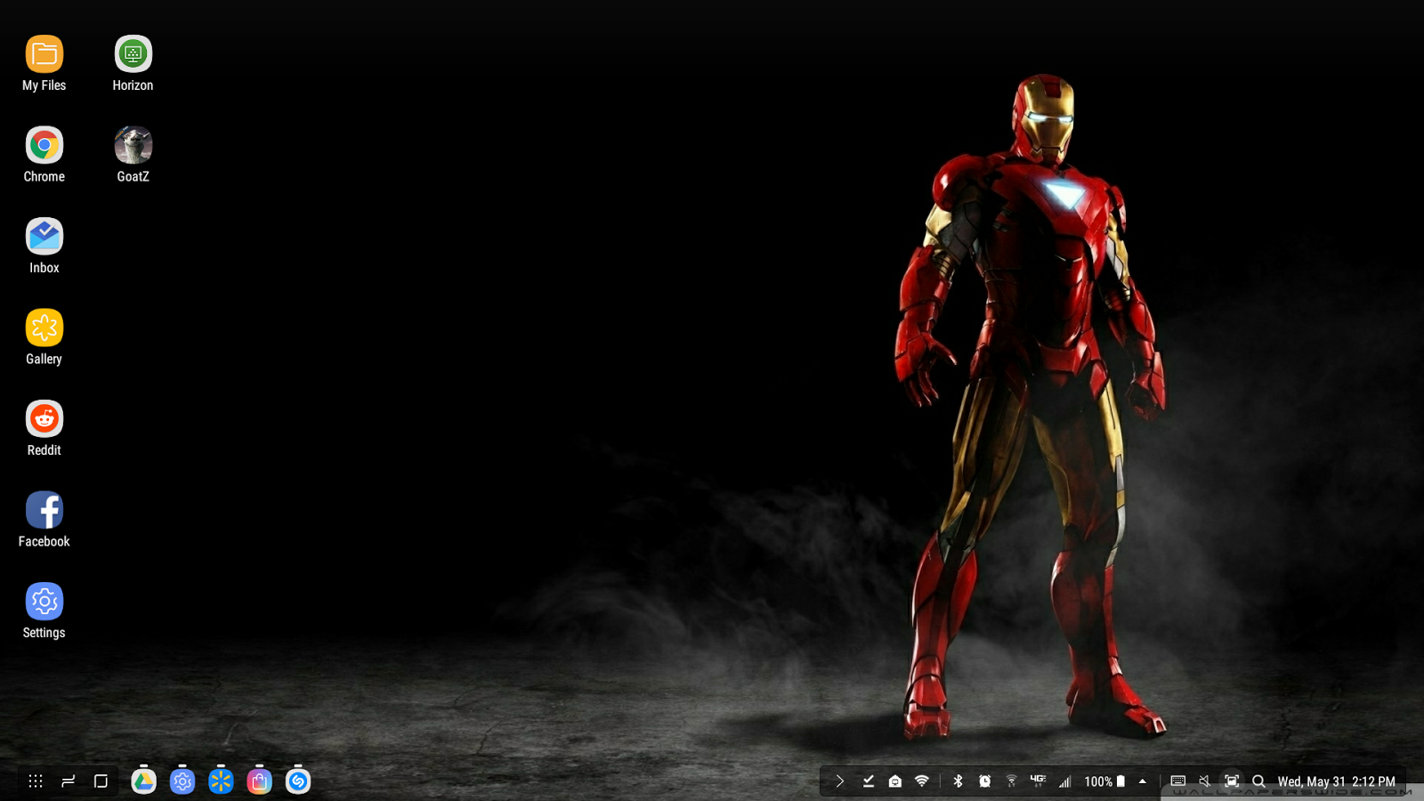
Task: Click the home button in taskbar
Action: pos(101,781)
